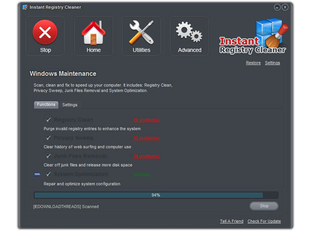Click the Stop button below the progress bar
This screenshot has width=309, height=231.
(x=264, y=206)
